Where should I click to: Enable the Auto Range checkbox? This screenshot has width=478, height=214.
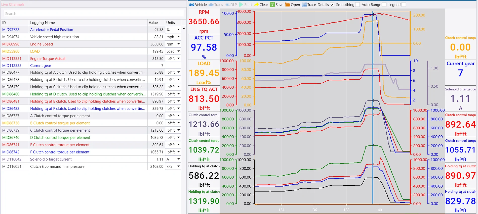384,5
